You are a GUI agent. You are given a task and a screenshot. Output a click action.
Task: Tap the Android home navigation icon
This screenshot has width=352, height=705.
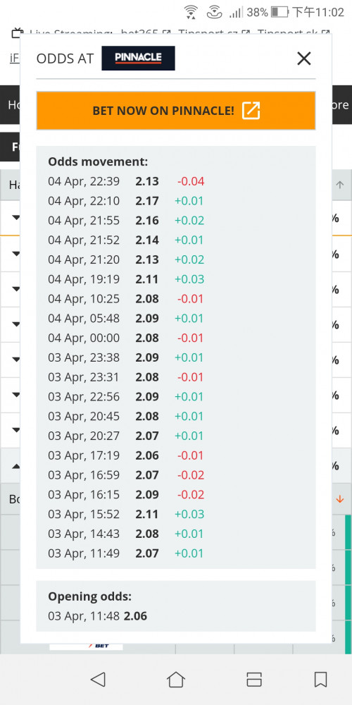(x=176, y=680)
